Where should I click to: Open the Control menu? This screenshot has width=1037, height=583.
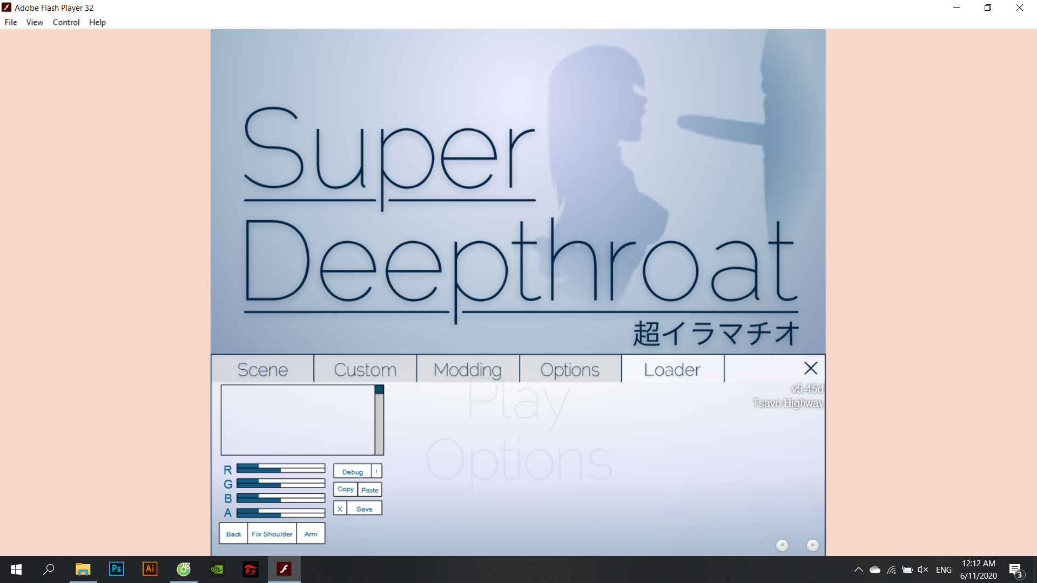[66, 22]
